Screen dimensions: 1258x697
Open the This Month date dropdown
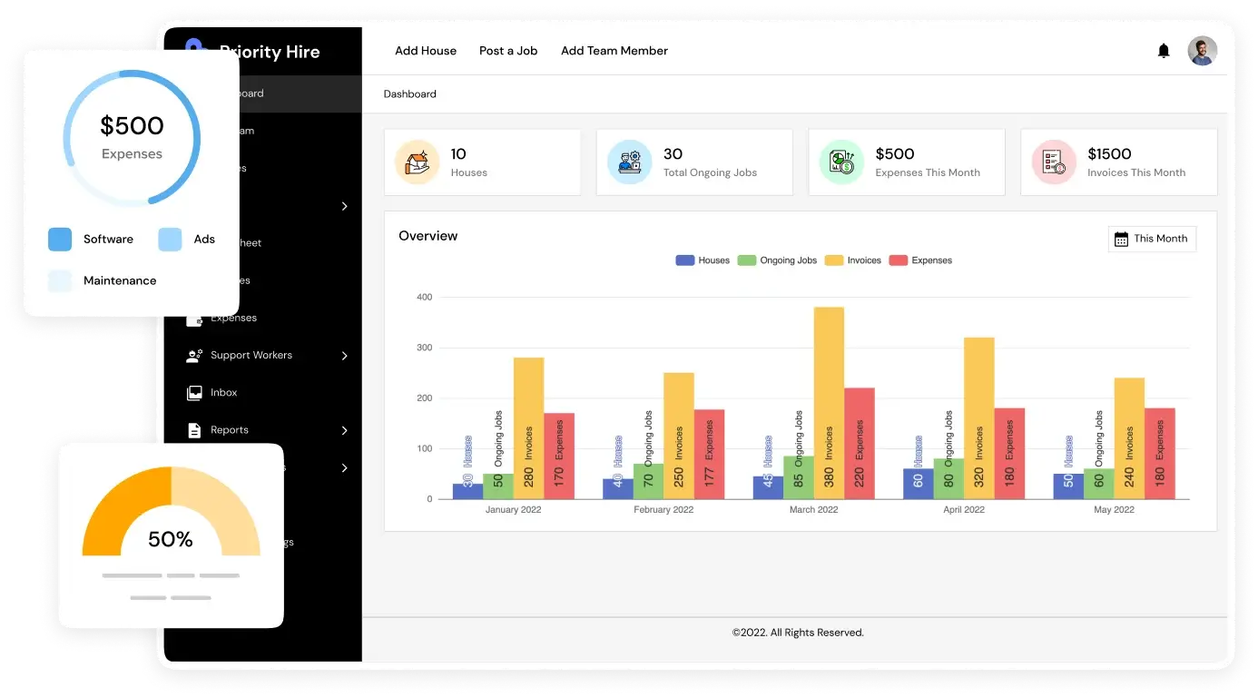[1152, 239]
